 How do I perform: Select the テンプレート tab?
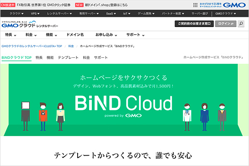(68, 58)
